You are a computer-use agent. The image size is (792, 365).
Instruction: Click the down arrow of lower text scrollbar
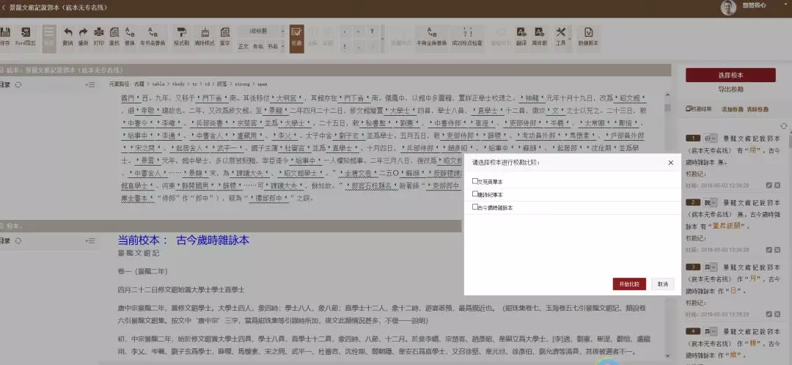(x=667, y=356)
